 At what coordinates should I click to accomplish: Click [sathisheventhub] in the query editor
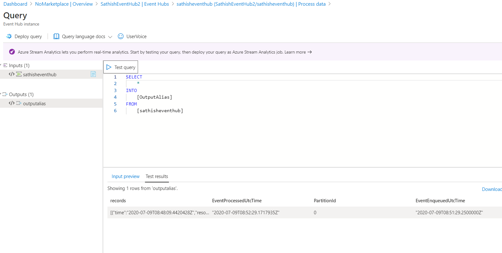point(160,111)
